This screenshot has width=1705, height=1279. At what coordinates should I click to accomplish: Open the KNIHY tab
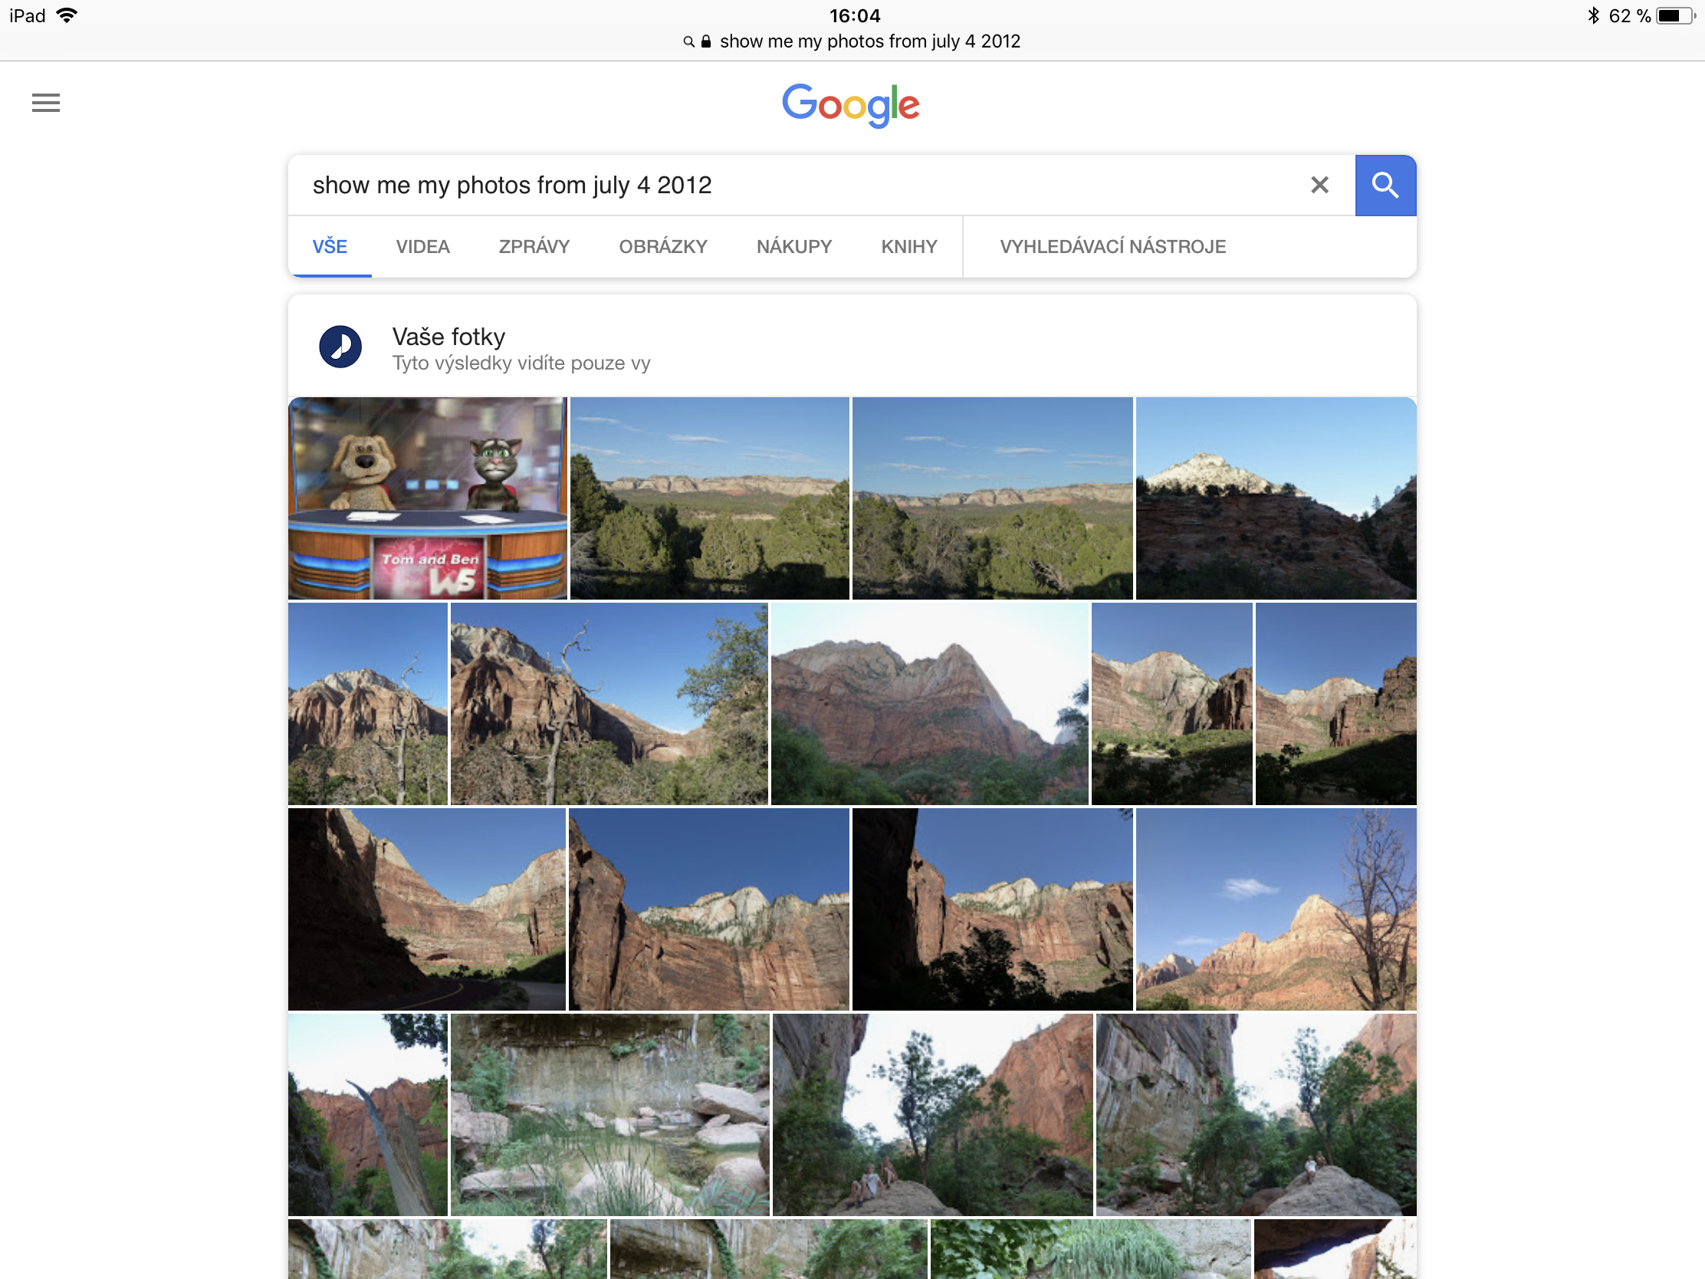(x=908, y=247)
